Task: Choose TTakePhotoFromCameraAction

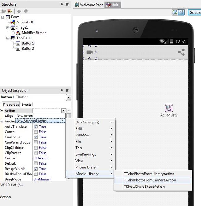Action: tap(153, 180)
